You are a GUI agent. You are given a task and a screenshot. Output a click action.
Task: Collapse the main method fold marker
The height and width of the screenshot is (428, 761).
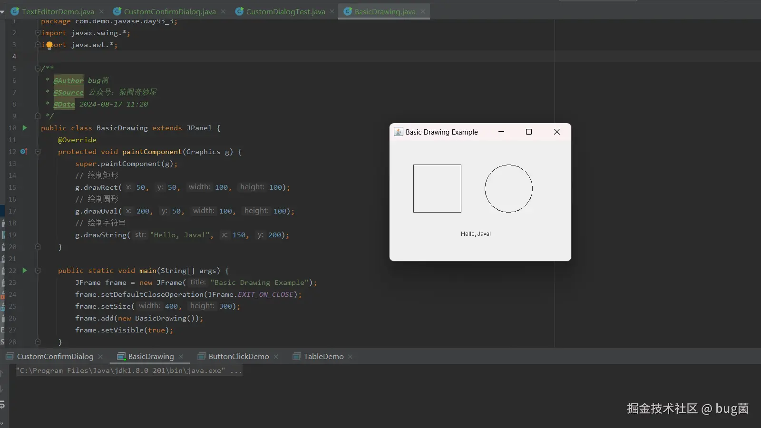(x=38, y=271)
